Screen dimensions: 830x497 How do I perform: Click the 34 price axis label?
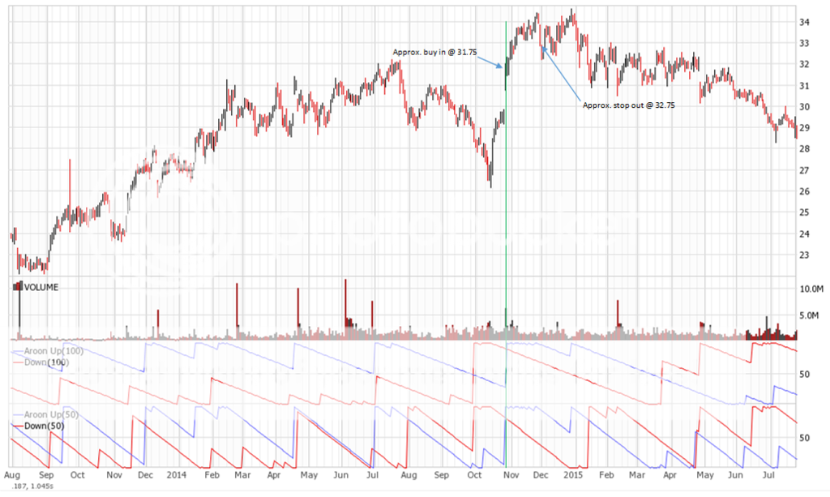click(x=805, y=22)
